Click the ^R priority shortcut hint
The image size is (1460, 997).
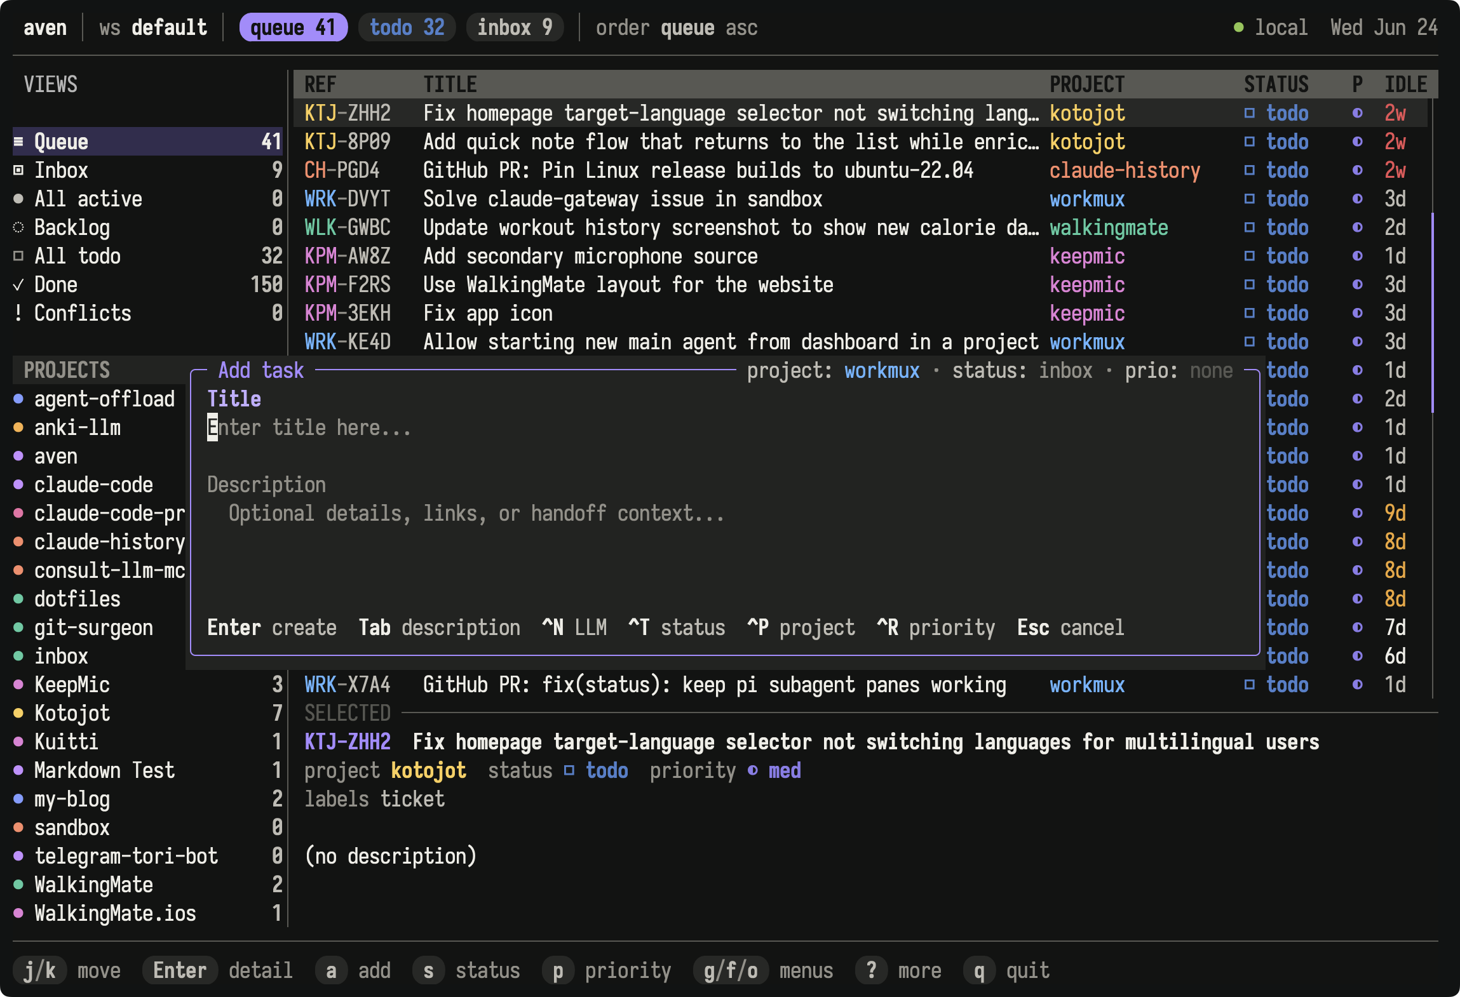[x=936, y=627]
